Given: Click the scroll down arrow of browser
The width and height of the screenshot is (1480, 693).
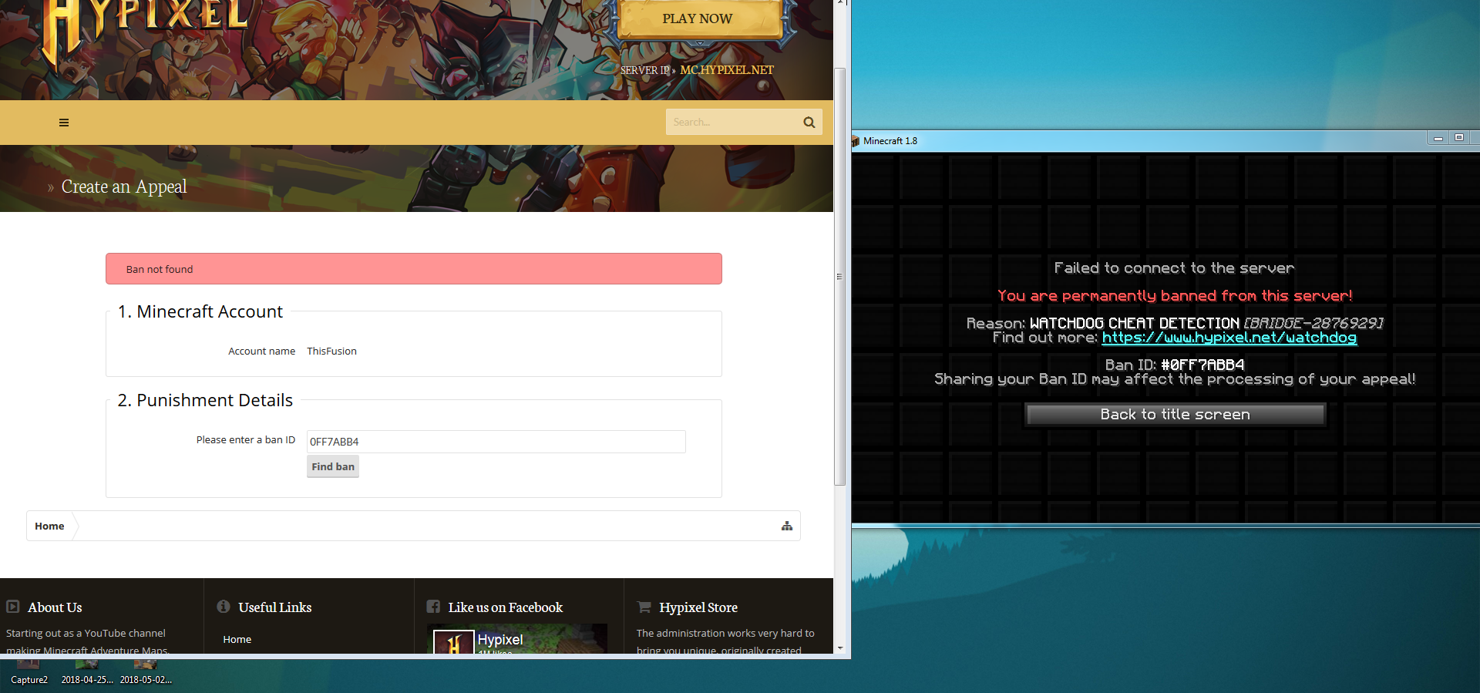Looking at the screenshot, I should [x=840, y=648].
